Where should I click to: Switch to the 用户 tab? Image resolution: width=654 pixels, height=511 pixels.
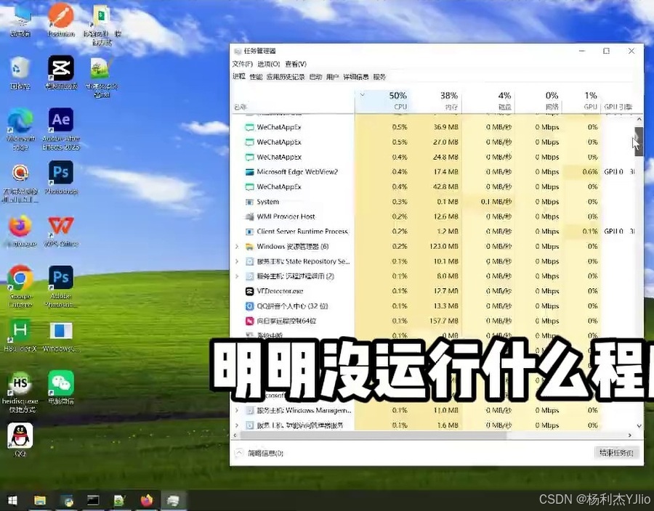click(332, 77)
